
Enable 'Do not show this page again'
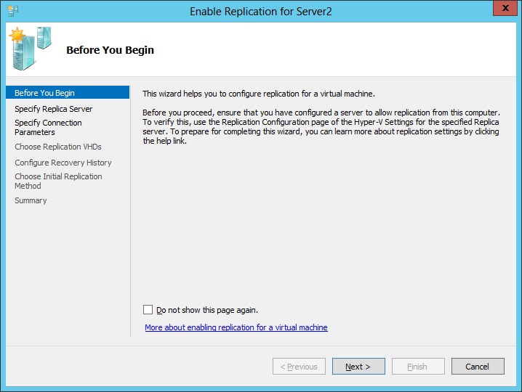coord(148,309)
